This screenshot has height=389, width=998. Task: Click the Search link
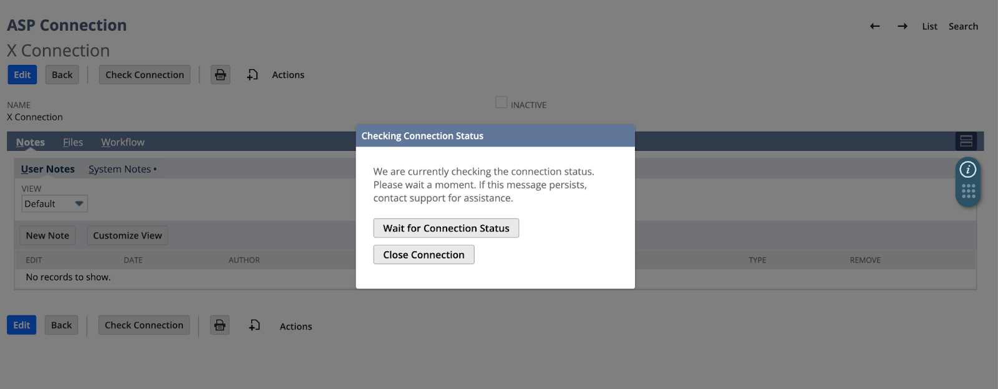[963, 26]
